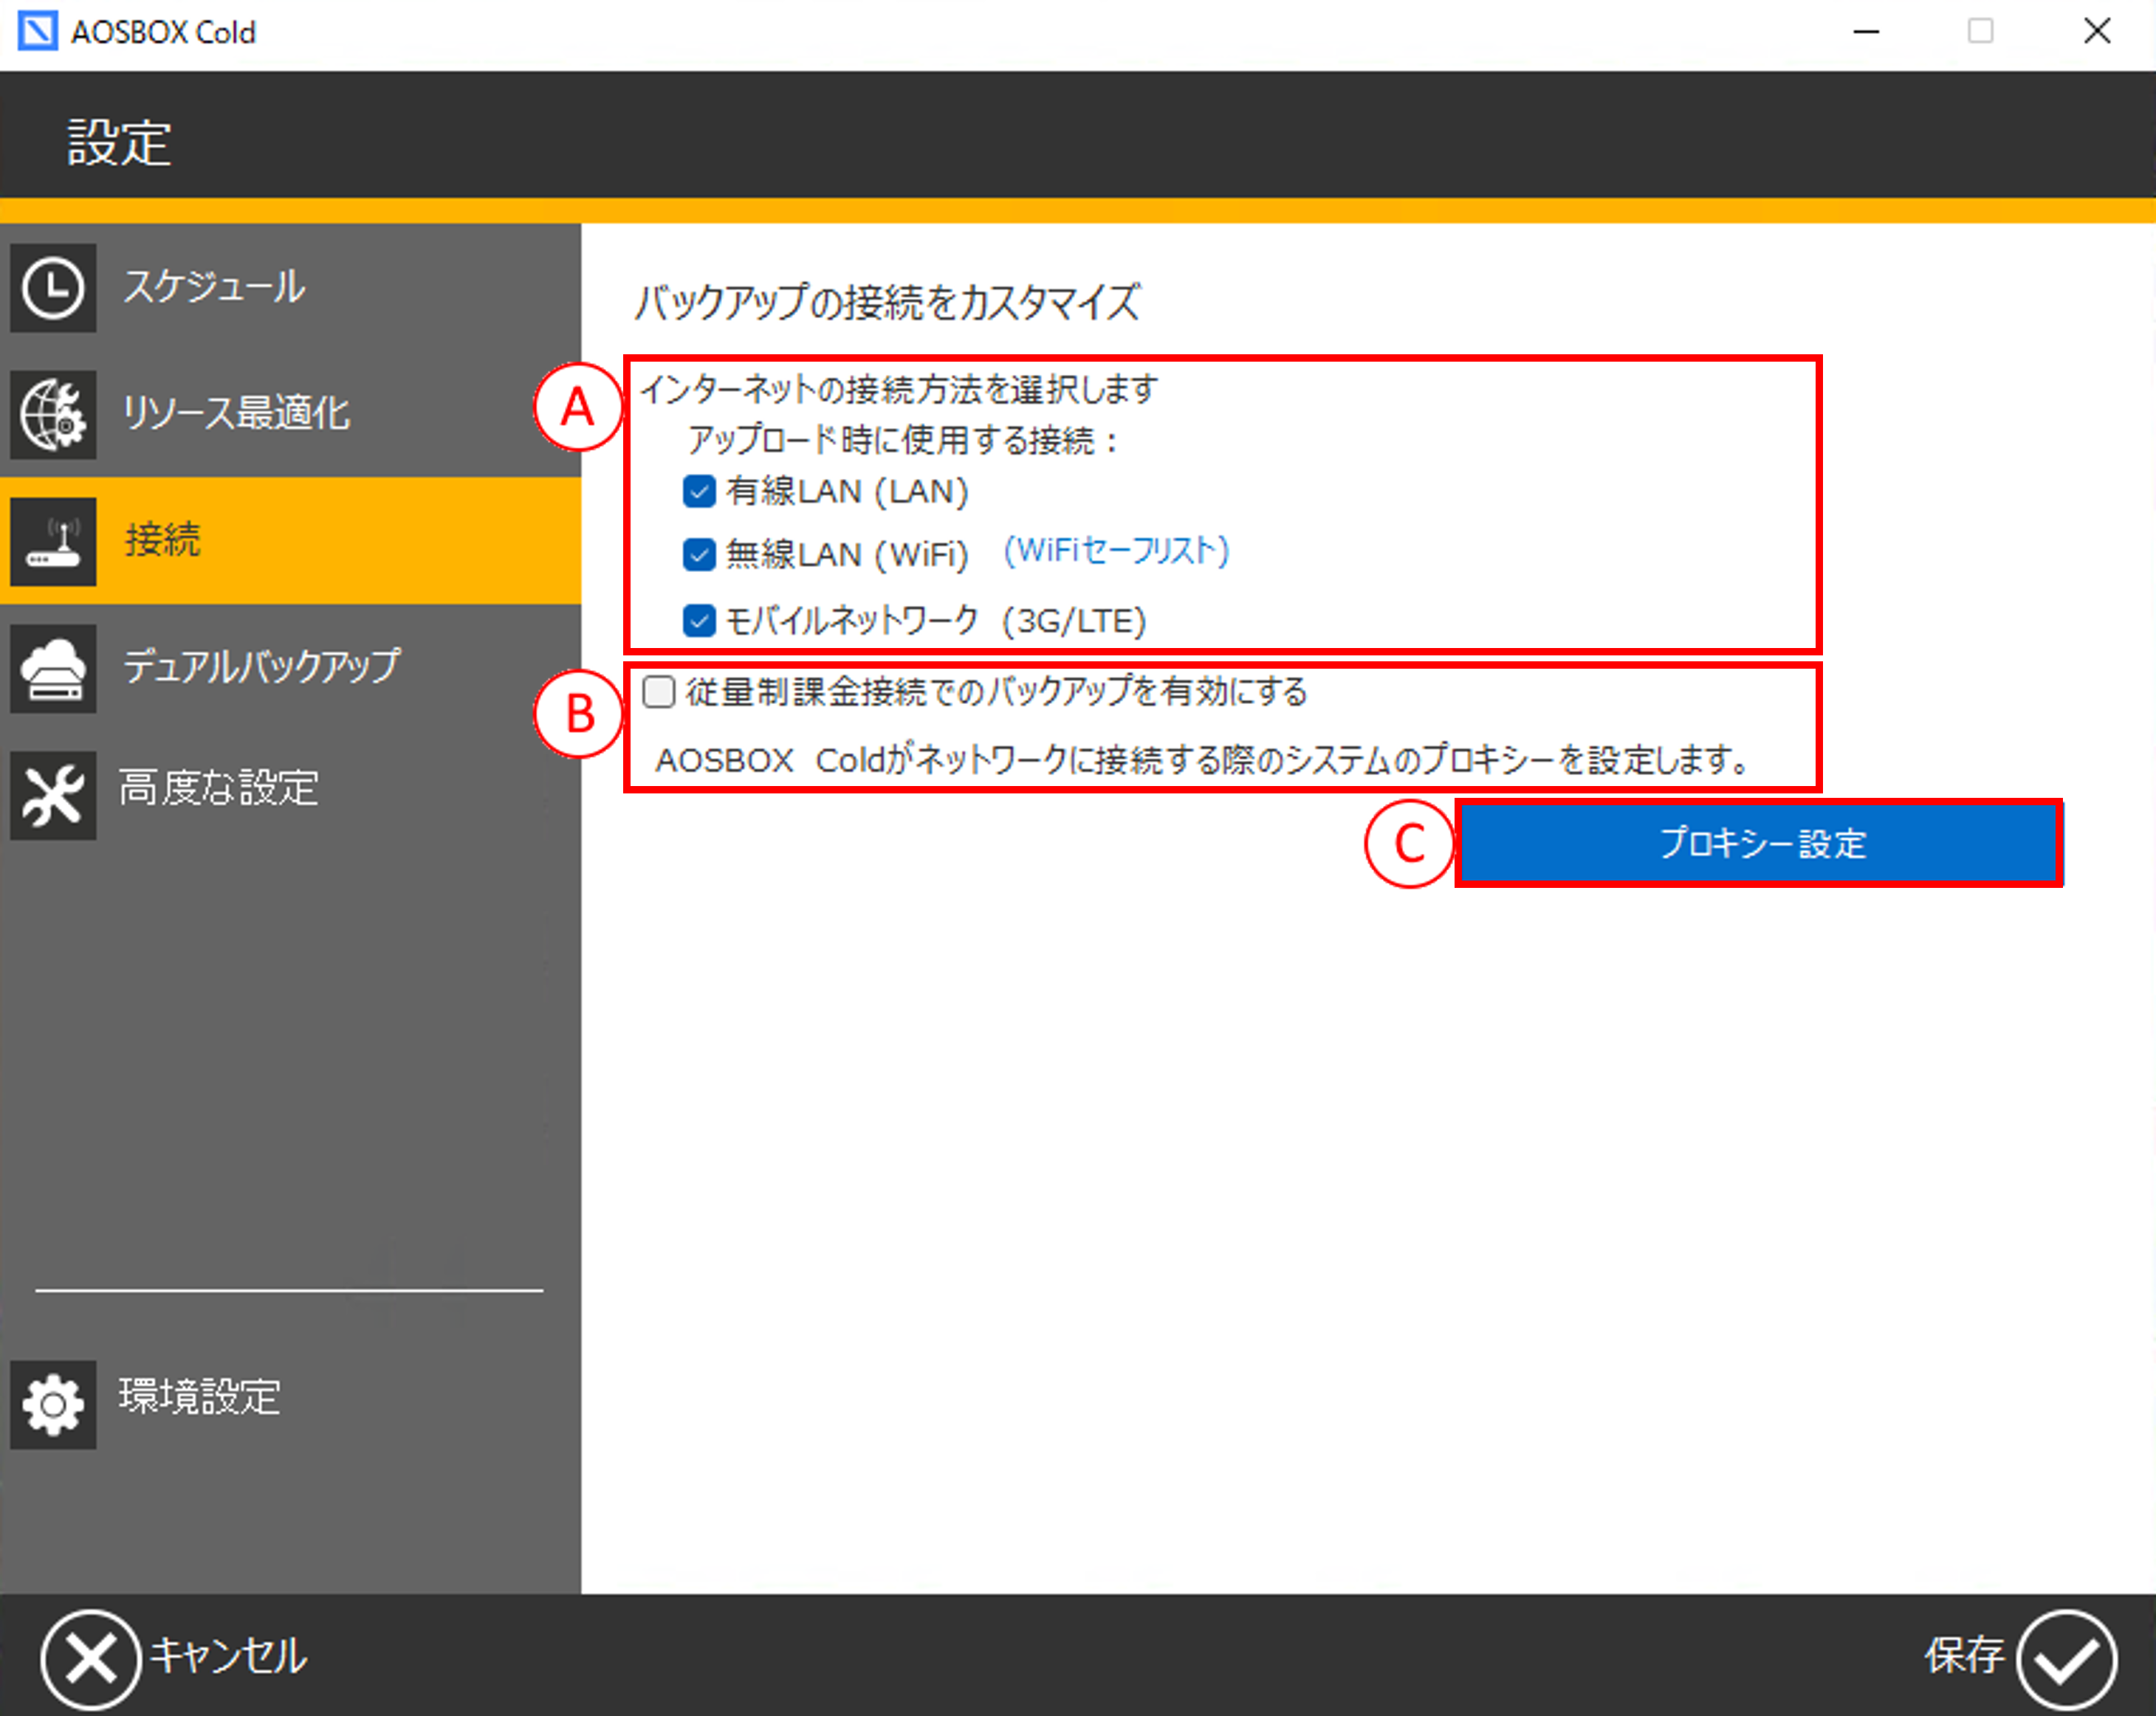This screenshot has width=2156, height=1716.
Task: Click the globe-gear リソース最適化 icon
Action: click(x=53, y=414)
